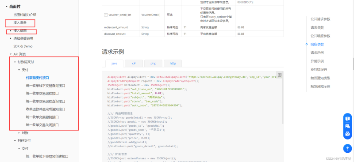Open 统一收单交易退款接口
This screenshot has width=354, height=162.
click(x=42, y=93)
